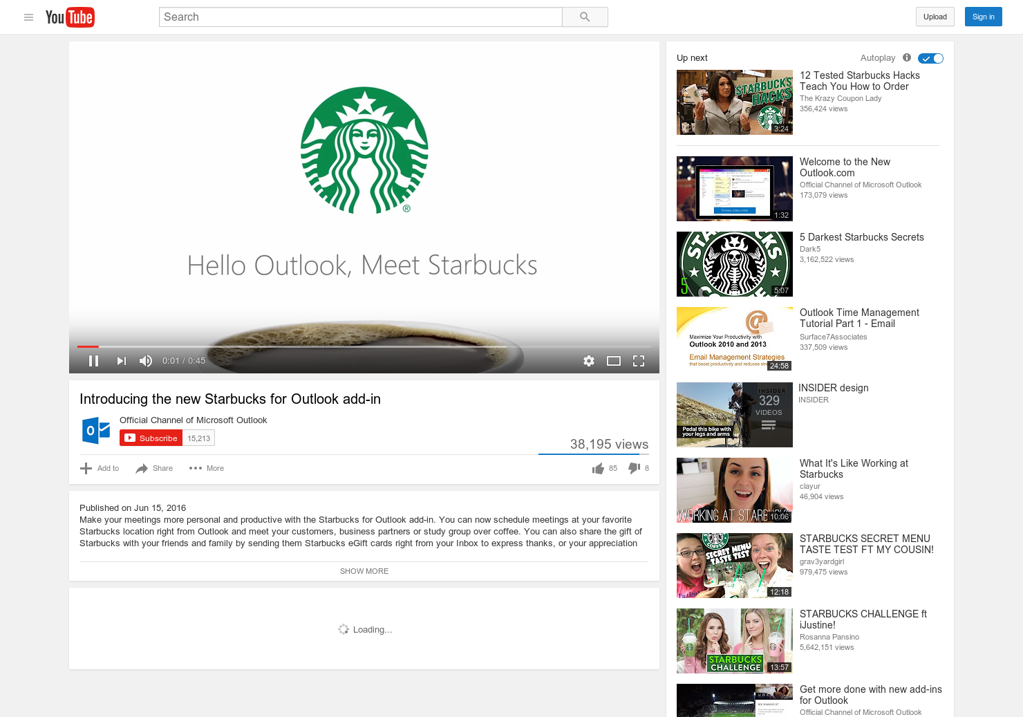Skip to the next video
1023x717 pixels.
[x=121, y=360]
